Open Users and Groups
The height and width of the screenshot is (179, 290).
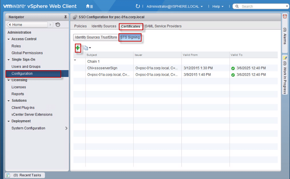[26, 67]
